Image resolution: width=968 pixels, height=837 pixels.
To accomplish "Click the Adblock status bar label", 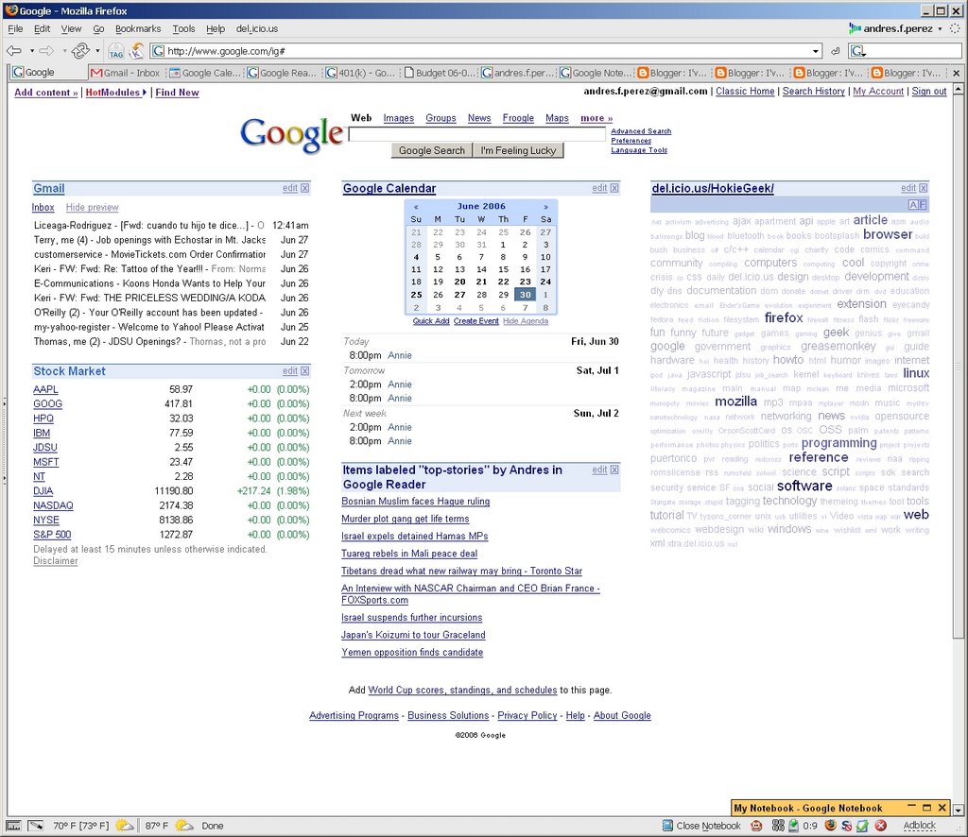I will 919,826.
